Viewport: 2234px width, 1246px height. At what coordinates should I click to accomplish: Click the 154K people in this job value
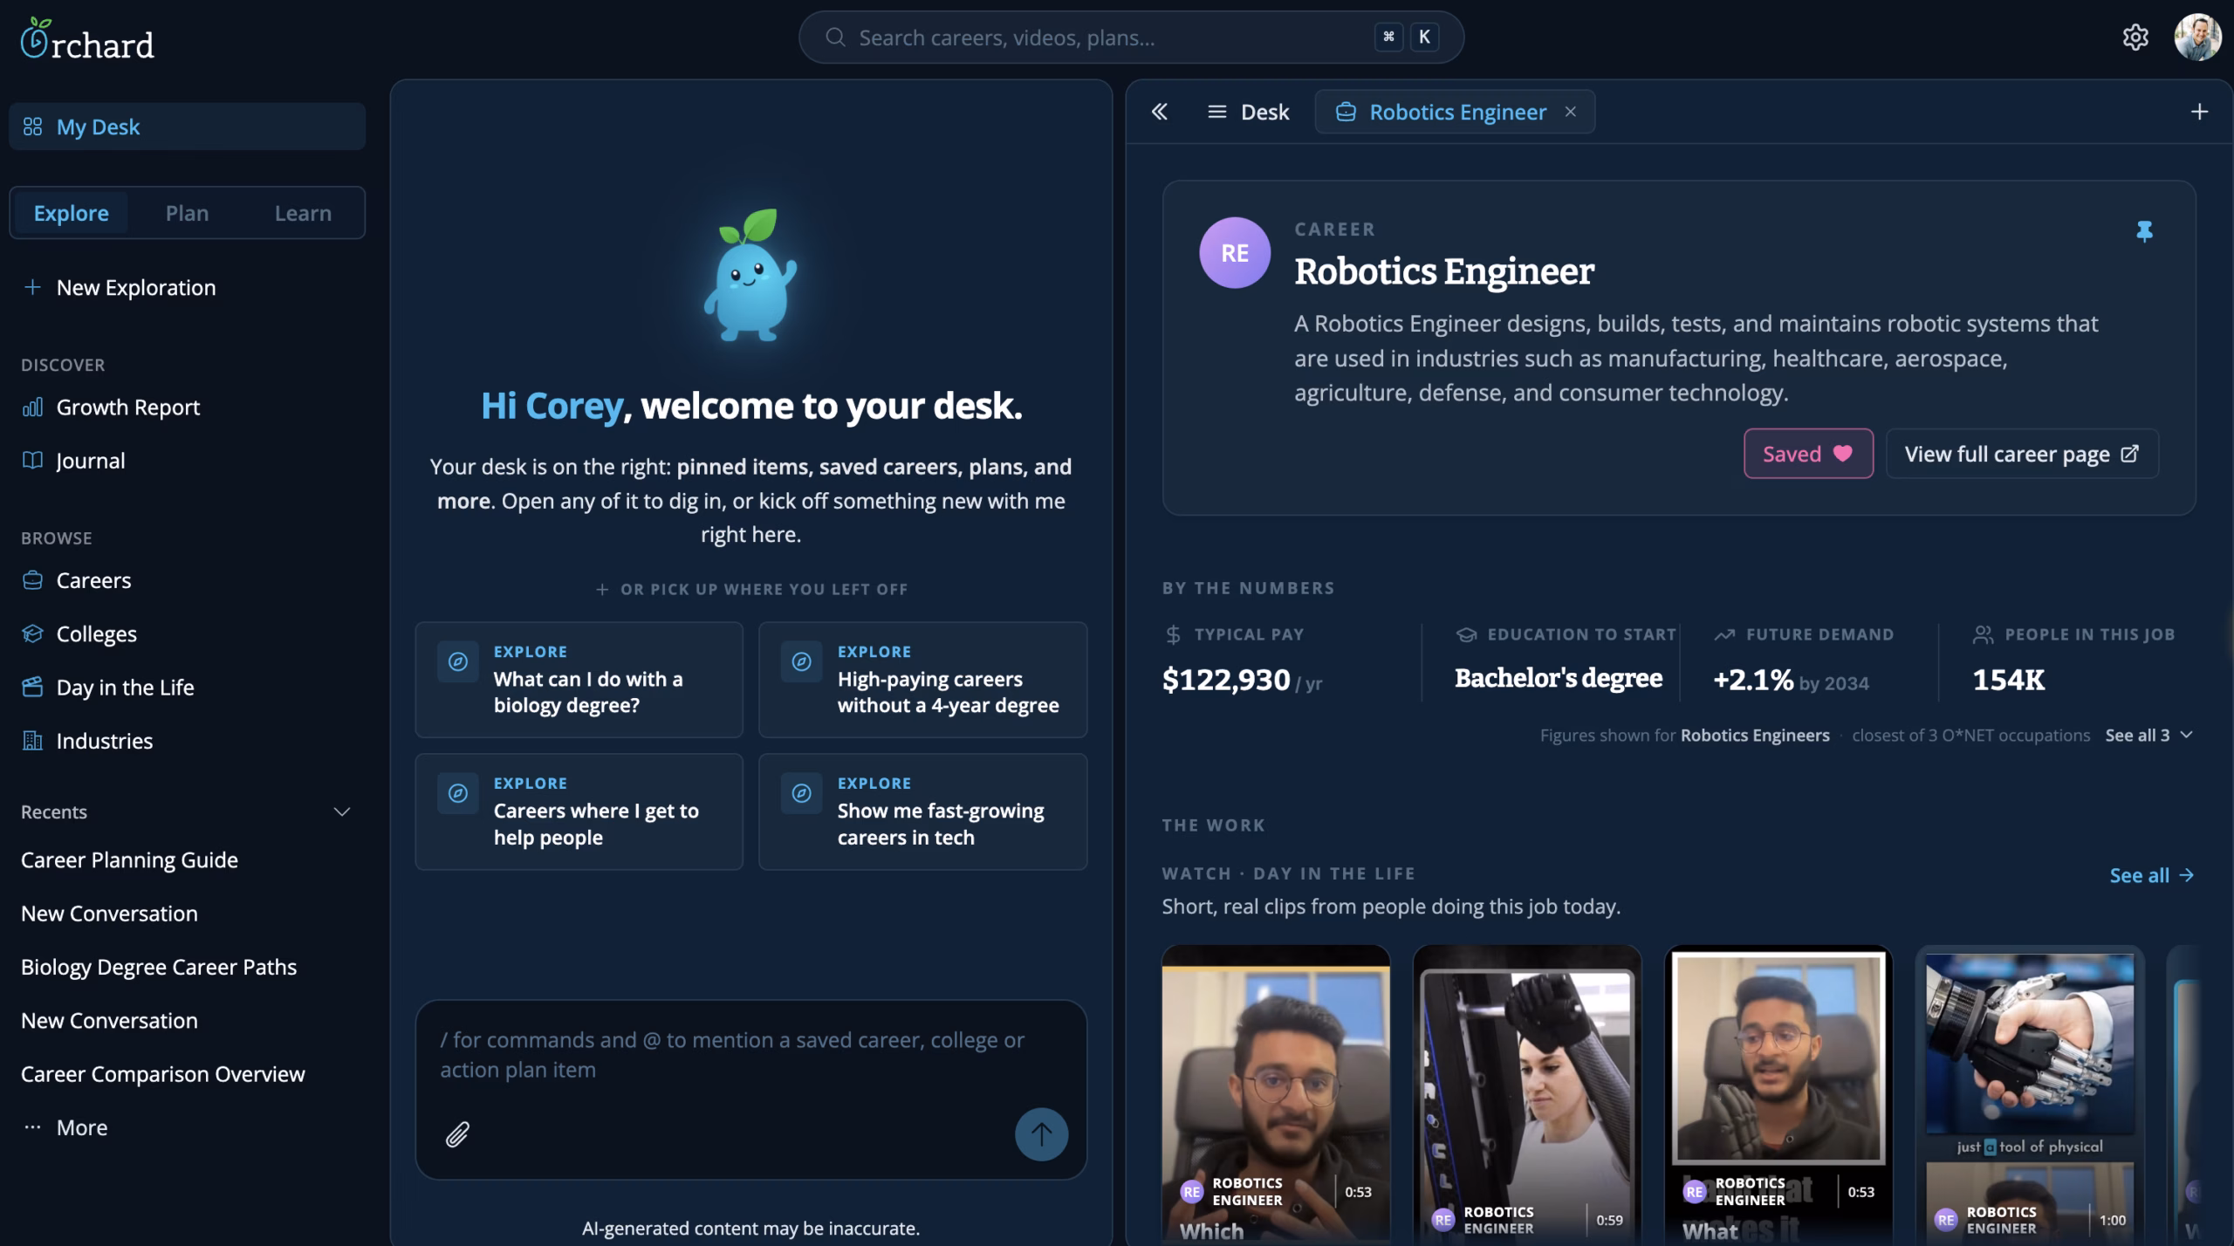coord(2009,680)
